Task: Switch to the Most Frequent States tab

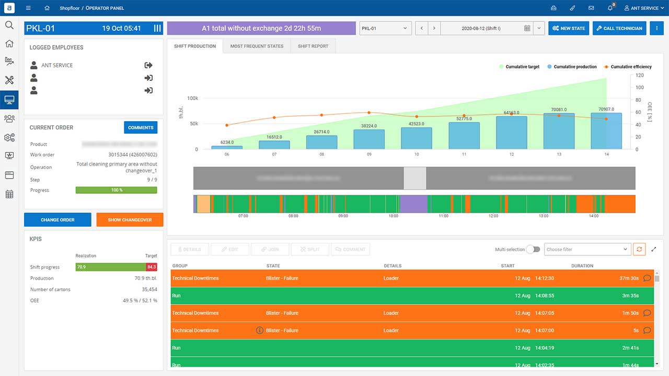Action: click(257, 46)
